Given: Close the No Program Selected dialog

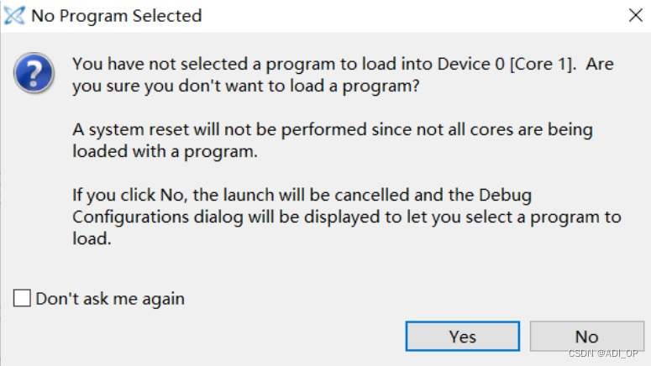Looking at the screenshot, I should pyautogui.click(x=635, y=15).
